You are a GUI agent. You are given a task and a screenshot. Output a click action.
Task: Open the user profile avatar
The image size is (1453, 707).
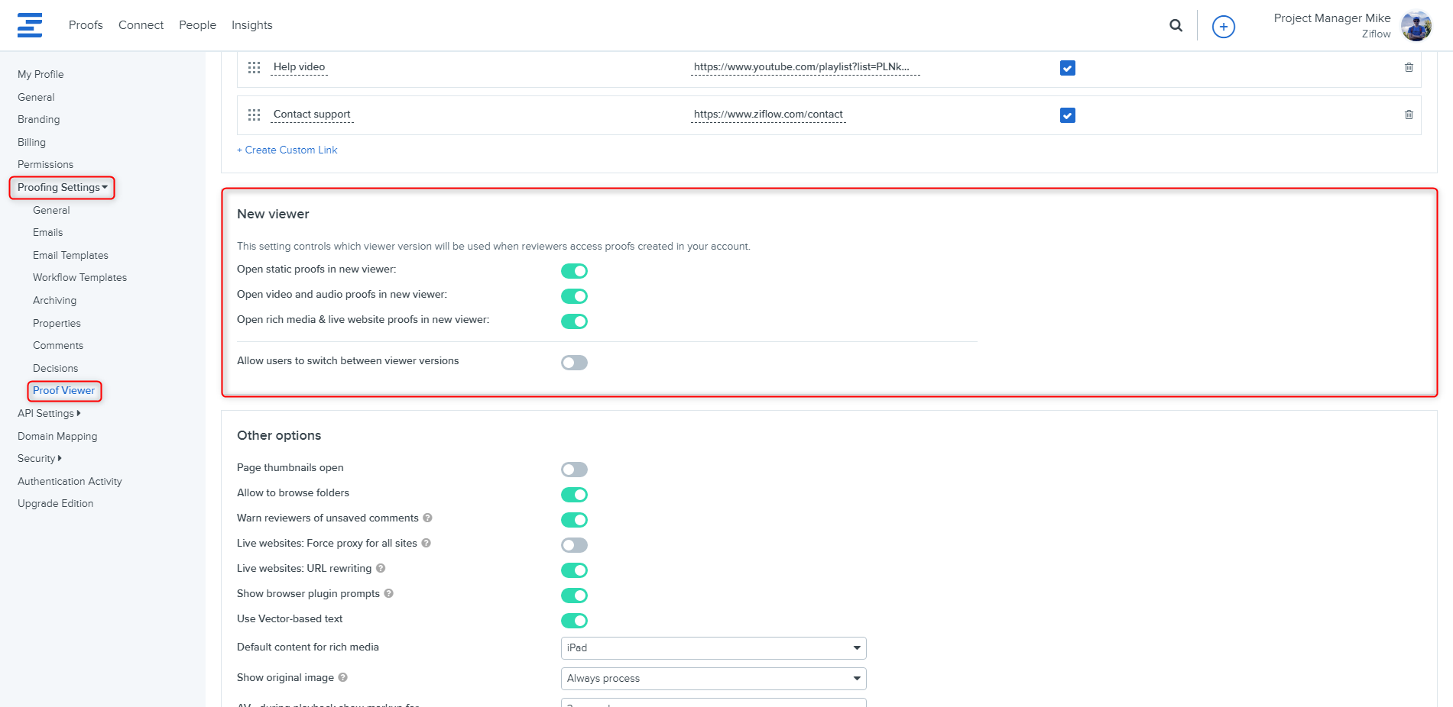(1416, 26)
